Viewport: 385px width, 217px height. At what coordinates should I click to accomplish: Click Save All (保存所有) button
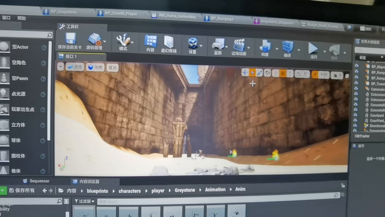click(x=22, y=191)
